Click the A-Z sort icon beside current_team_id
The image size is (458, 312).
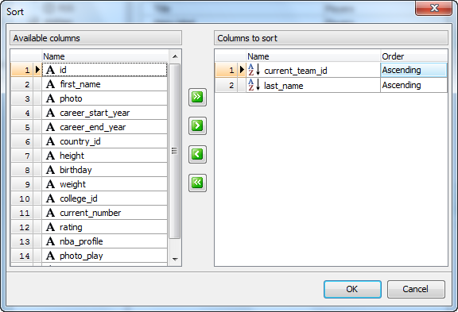point(254,70)
